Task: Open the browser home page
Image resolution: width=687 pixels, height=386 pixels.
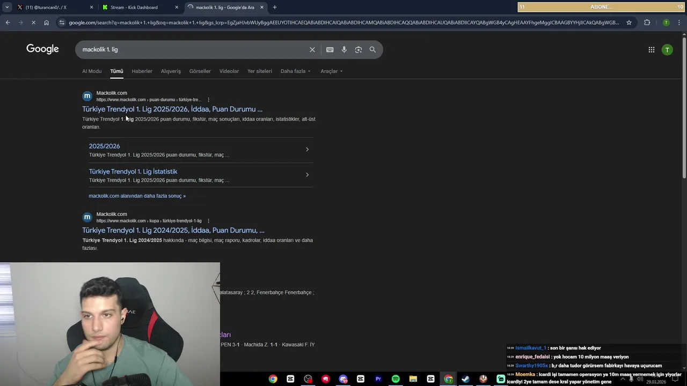Action: (47, 23)
